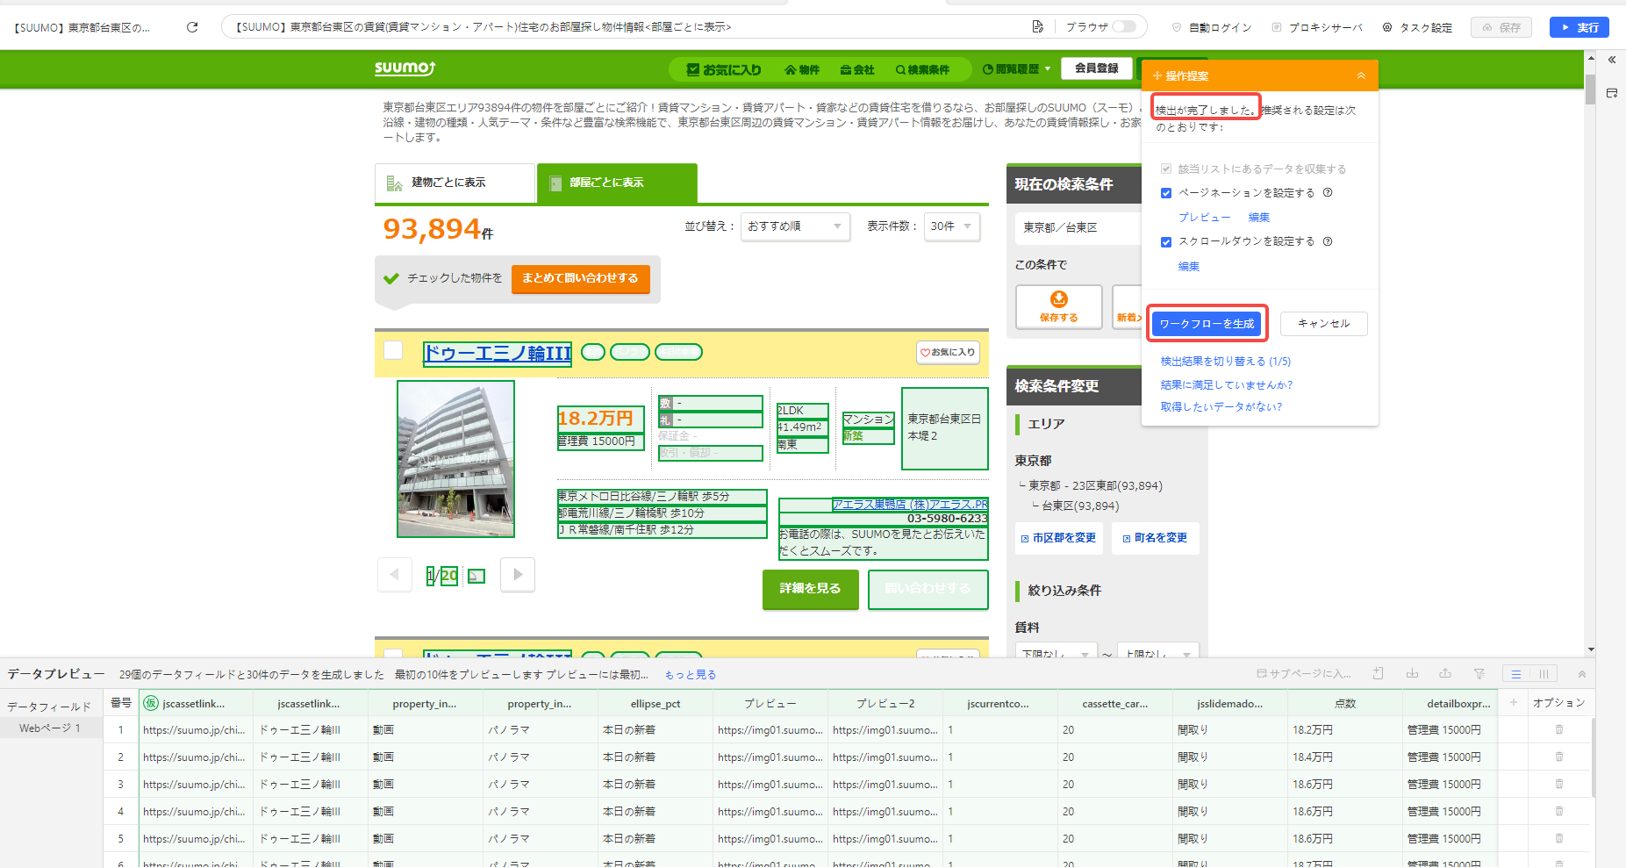Run the task with 実行 button
This screenshot has height=868, width=1626.
tap(1579, 27)
